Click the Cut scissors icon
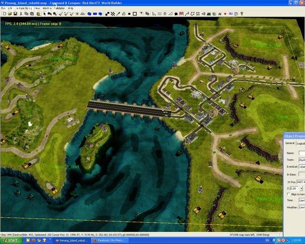 pos(21,14)
